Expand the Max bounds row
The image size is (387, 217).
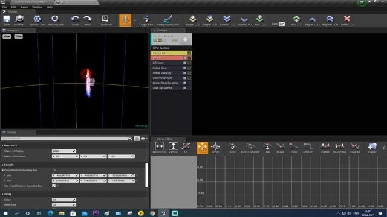pos(5,181)
